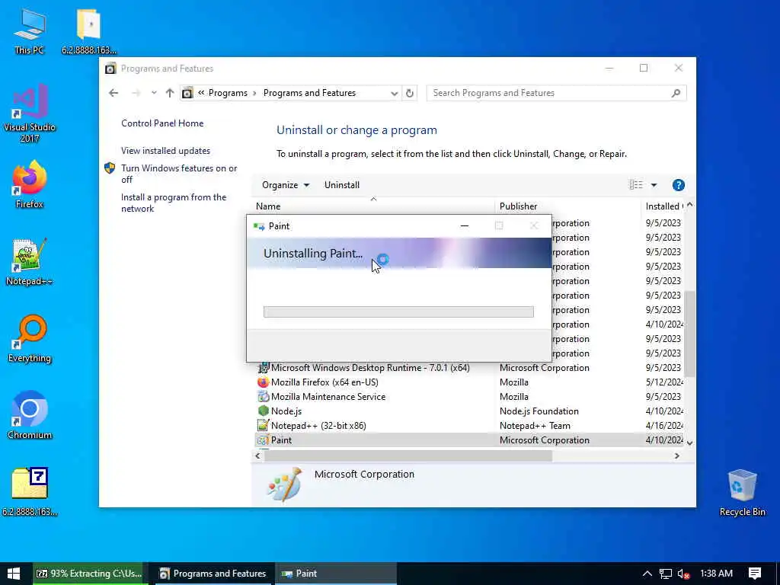The image size is (780, 585).
Task: Click Programs and Features breadcrumb segment
Action: click(x=309, y=93)
